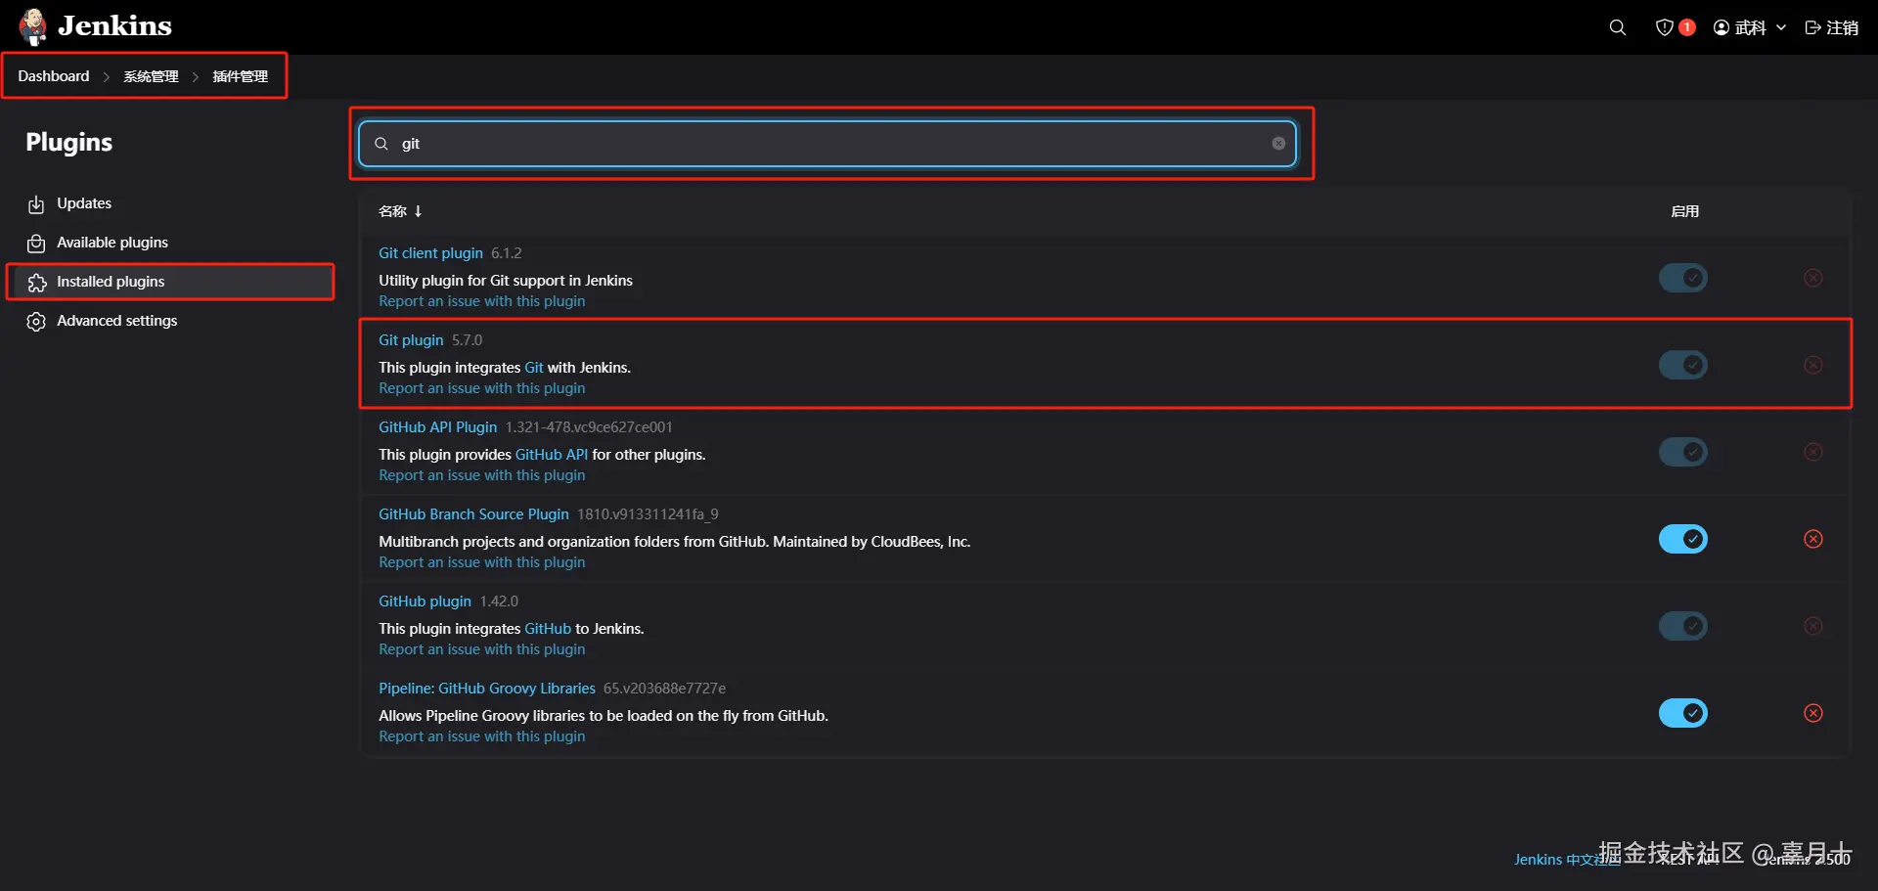This screenshot has width=1878, height=891.
Task: Click the Available plugins bag icon
Action: click(x=36, y=244)
